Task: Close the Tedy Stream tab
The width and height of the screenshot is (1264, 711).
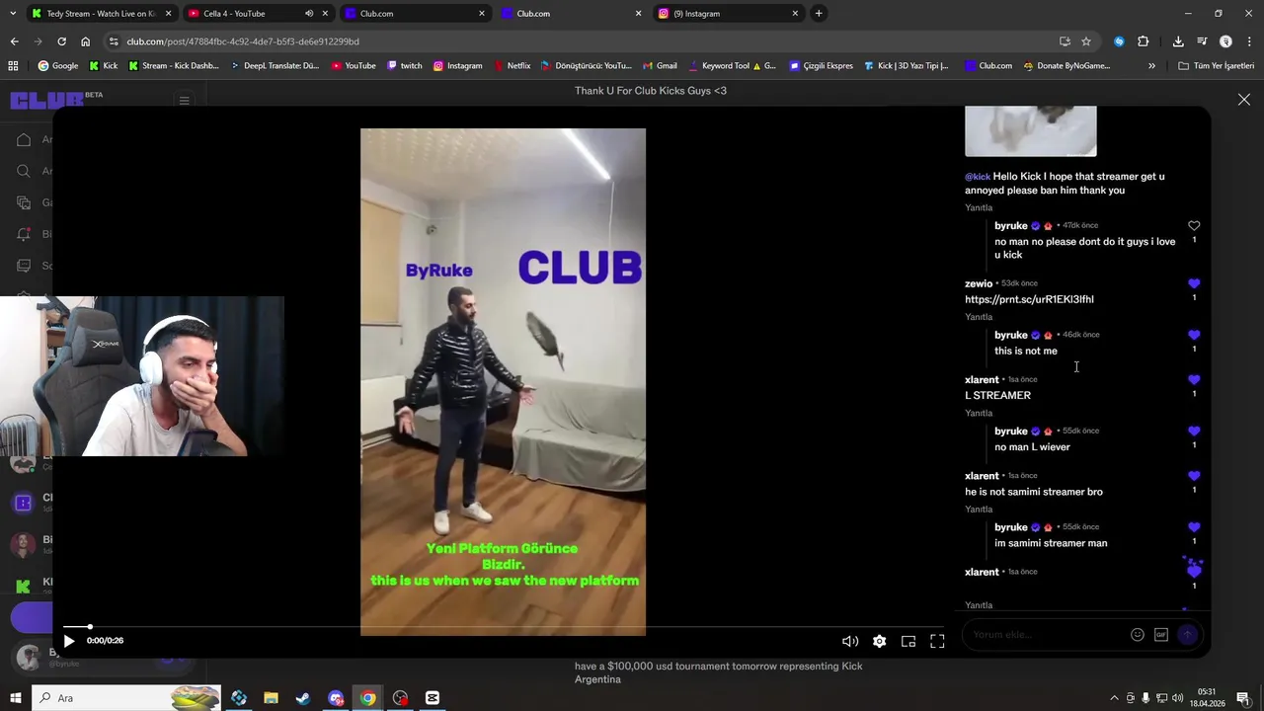Action: point(168,14)
